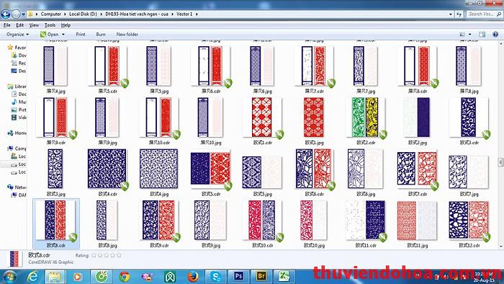Viewport: 504px width, 284px height.
Task: Select Homegroup in the navigation pane
Action: tap(17, 133)
